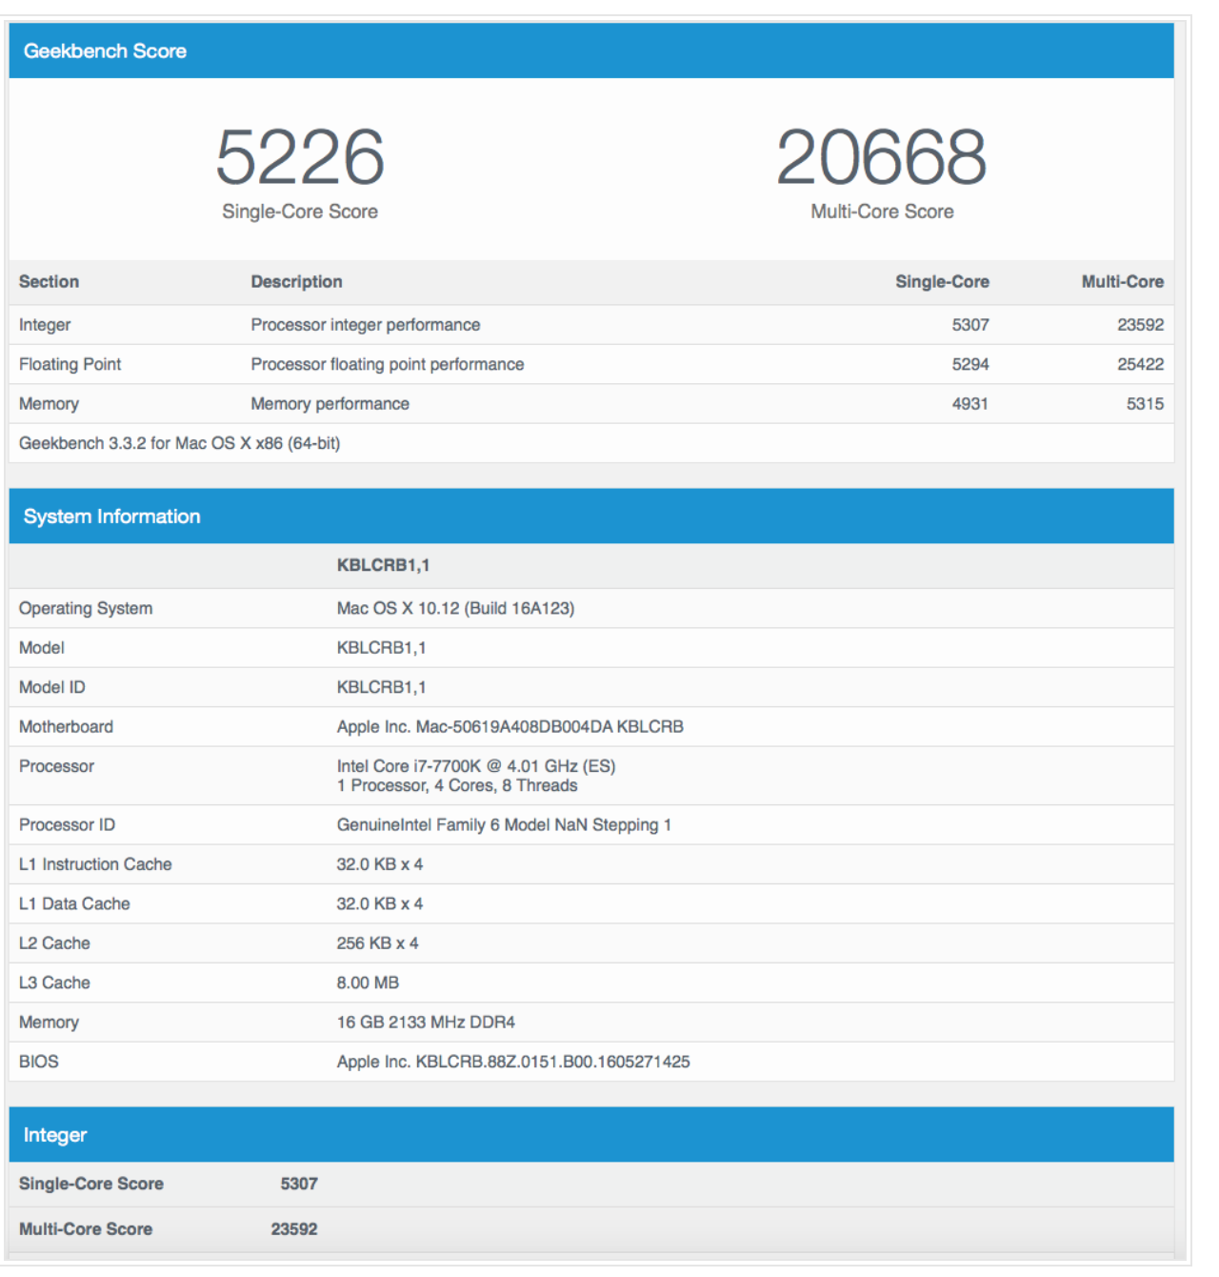Select the 256 KB x 4 value
This screenshot has width=1219, height=1277.
tap(377, 943)
